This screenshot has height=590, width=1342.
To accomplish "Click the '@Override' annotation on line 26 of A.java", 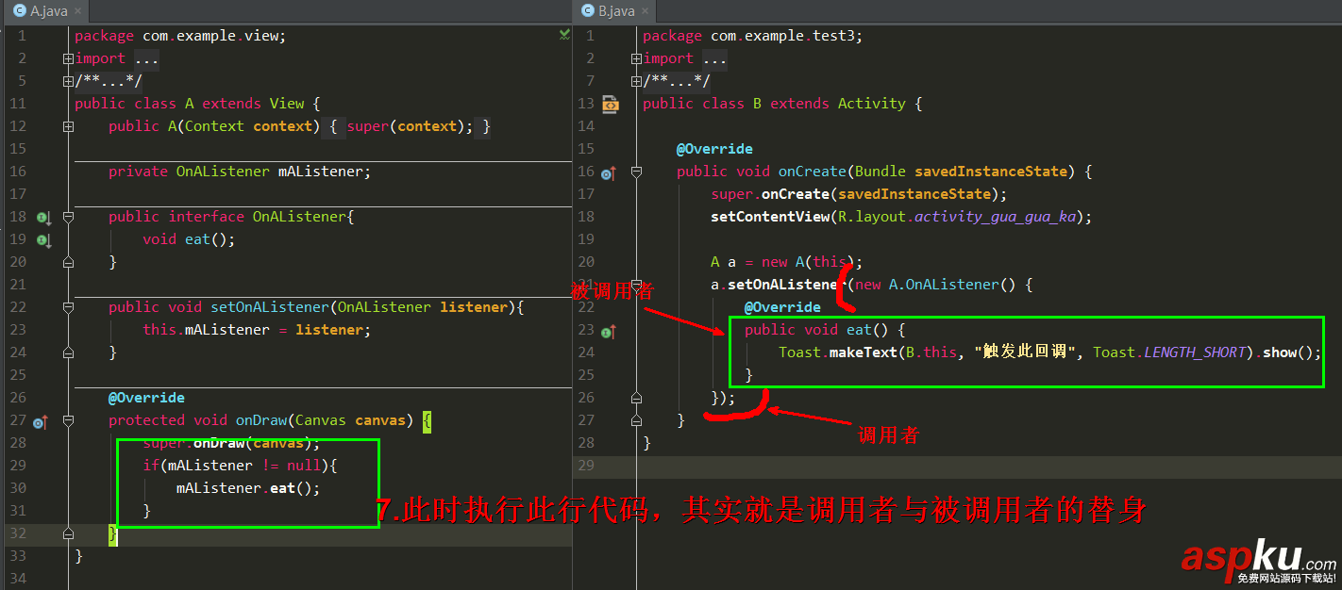I will point(146,398).
